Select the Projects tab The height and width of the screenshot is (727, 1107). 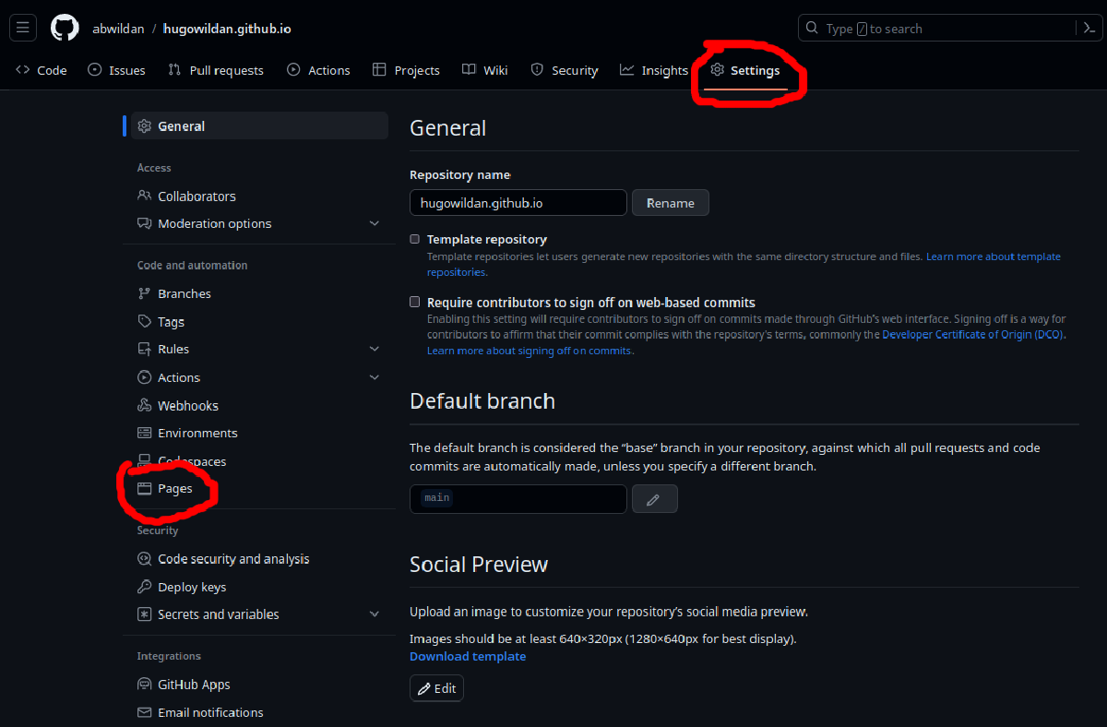click(406, 70)
